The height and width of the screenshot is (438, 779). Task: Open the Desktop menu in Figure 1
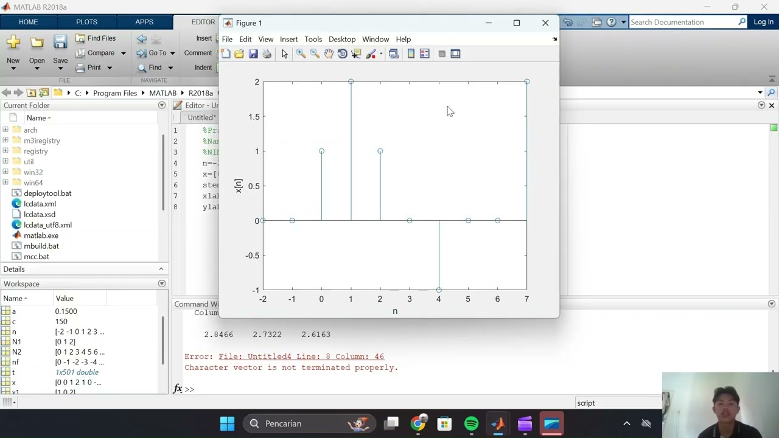(342, 39)
